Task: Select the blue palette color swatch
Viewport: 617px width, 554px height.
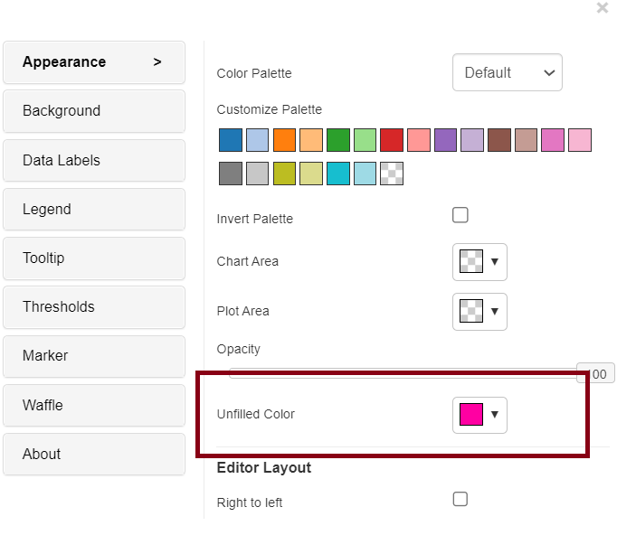Action: (231, 140)
